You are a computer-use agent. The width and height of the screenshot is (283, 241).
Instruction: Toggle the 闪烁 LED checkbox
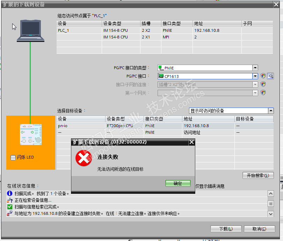tap(13, 158)
